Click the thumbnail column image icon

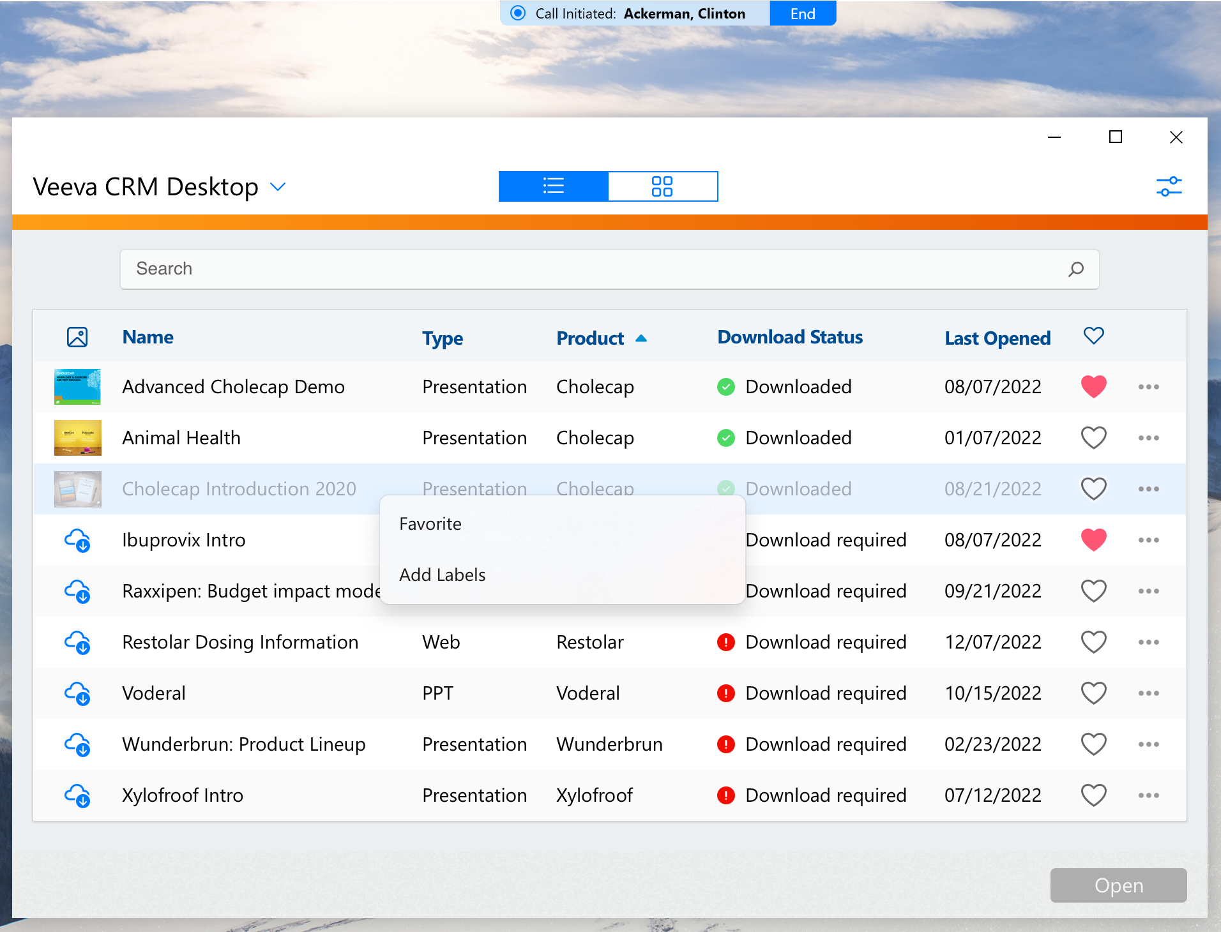pos(77,337)
